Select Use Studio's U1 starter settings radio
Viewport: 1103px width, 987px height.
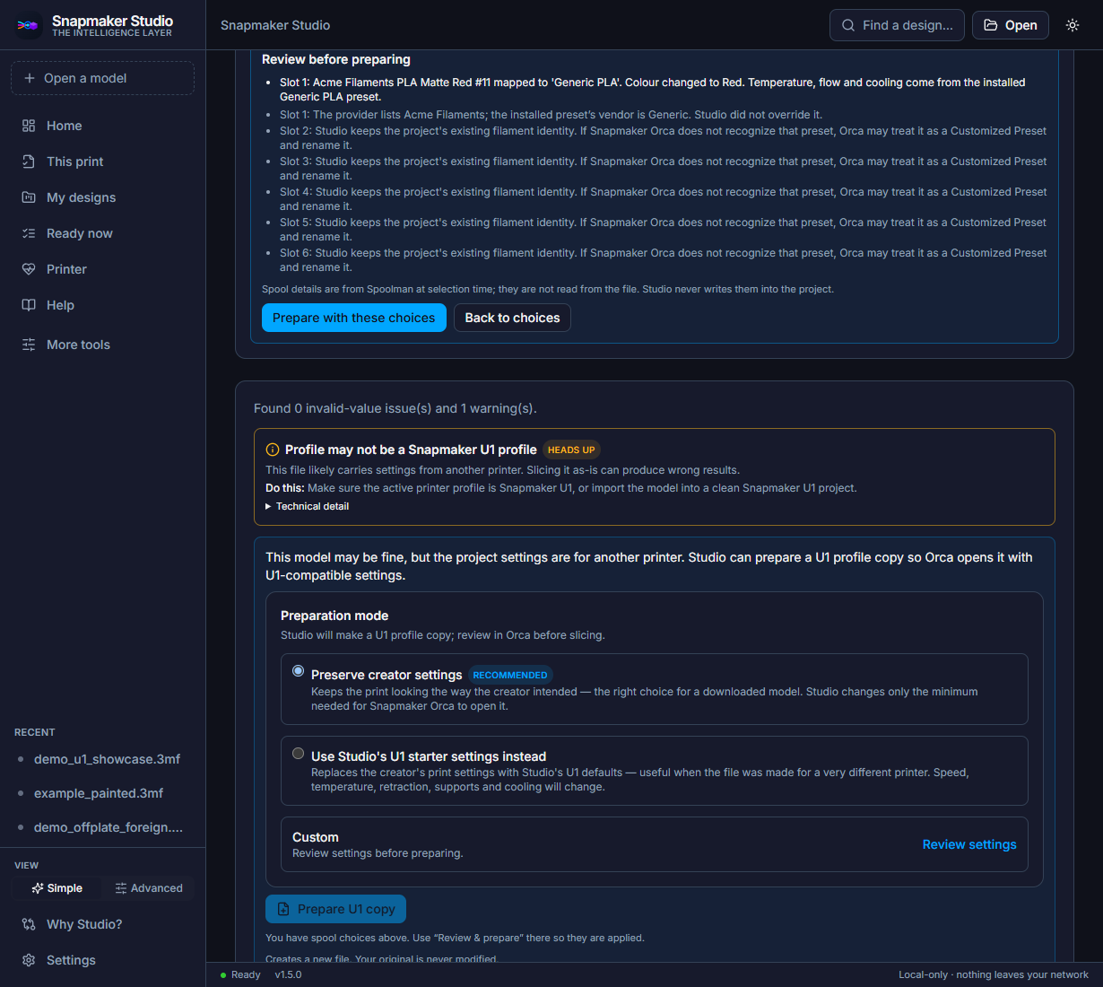[x=299, y=754]
